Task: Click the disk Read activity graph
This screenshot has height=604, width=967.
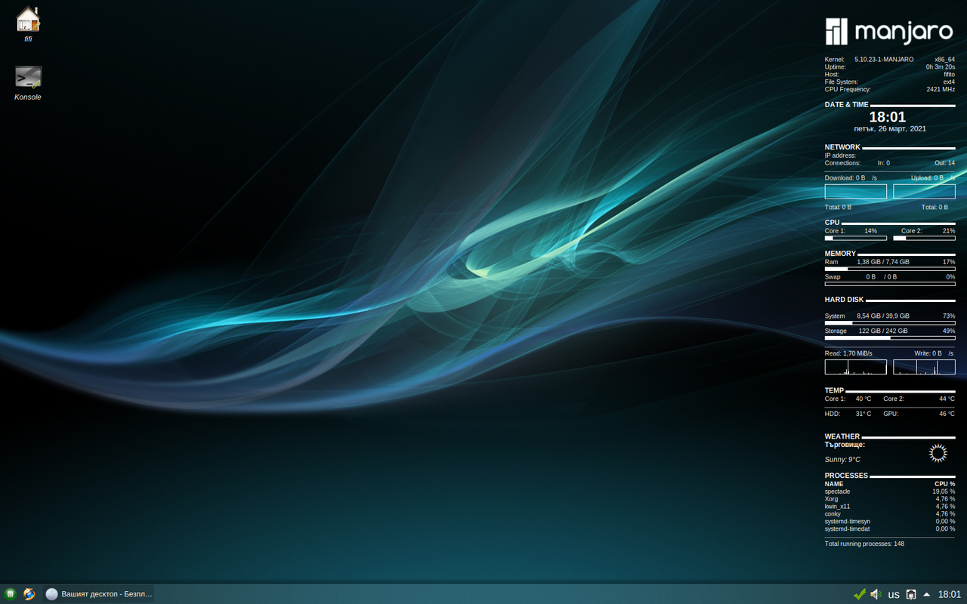Action: [x=855, y=367]
